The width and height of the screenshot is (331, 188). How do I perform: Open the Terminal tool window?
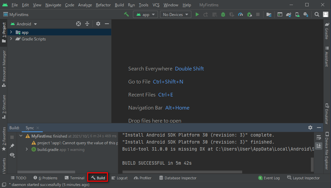(x=74, y=178)
